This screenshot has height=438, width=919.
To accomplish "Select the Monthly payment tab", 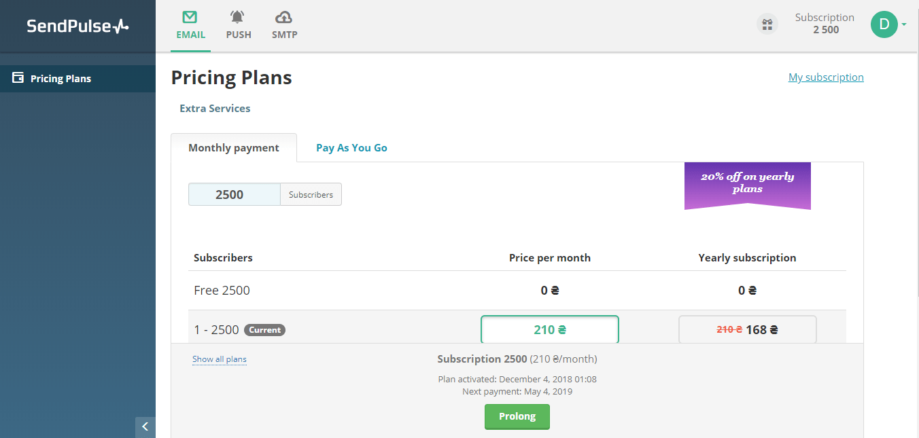I will tap(234, 147).
